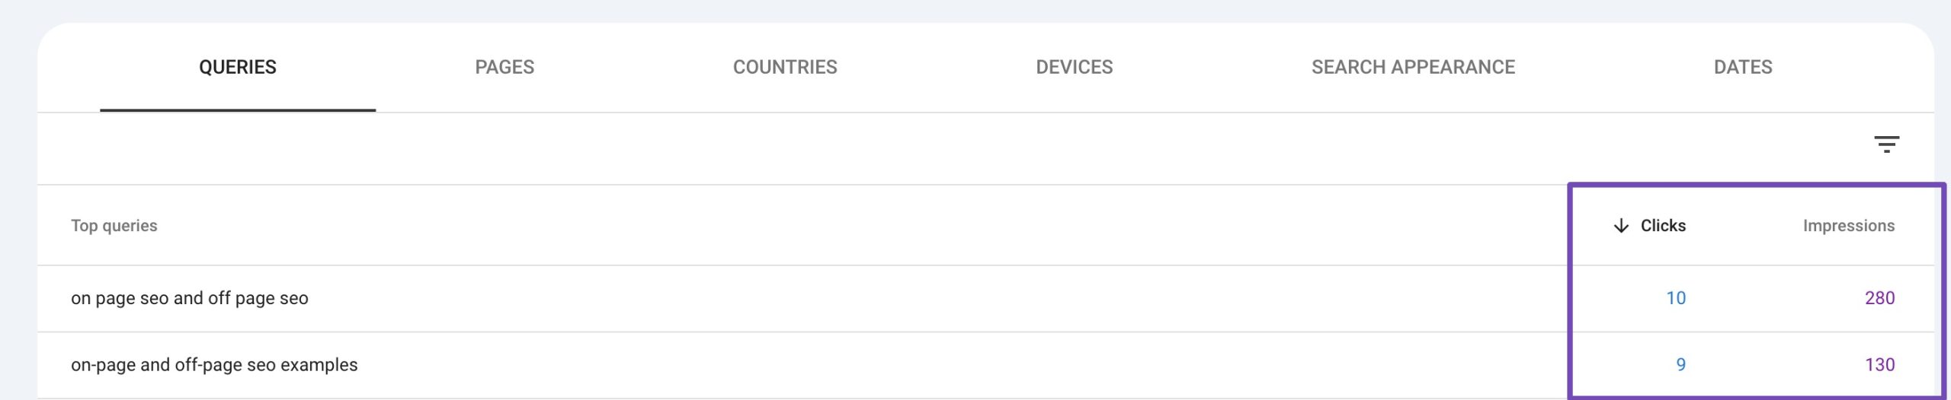Select the COUNTRIES tab
Screen dimensions: 1951x400
(785, 67)
